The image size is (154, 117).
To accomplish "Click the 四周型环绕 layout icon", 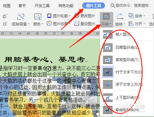I will click(x=108, y=48).
